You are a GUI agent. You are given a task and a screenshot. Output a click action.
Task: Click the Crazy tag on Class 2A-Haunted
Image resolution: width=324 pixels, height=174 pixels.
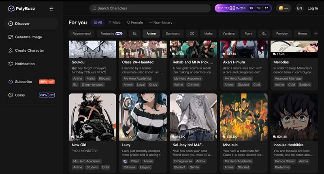pos(153,85)
